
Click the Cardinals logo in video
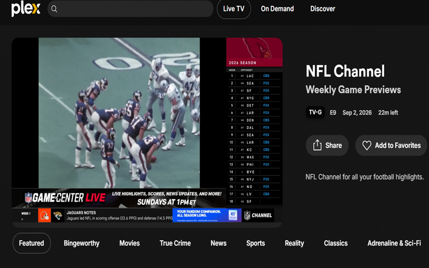click(x=256, y=48)
